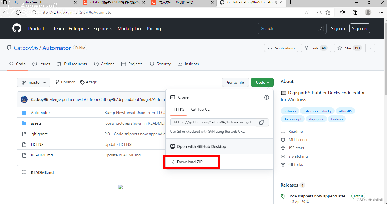Open the Actions tab
Screen dimensions: 387x204
(104, 64)
